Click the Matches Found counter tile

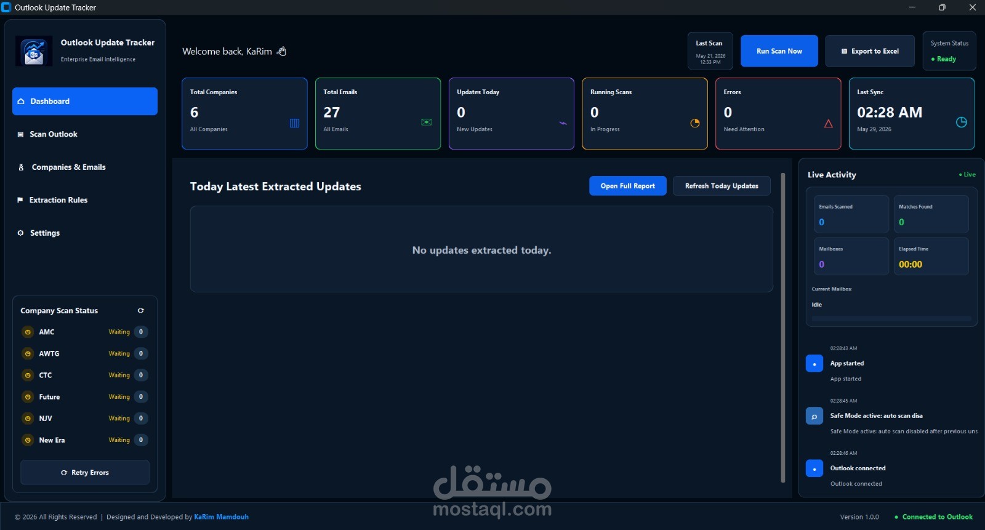point(931,214)
